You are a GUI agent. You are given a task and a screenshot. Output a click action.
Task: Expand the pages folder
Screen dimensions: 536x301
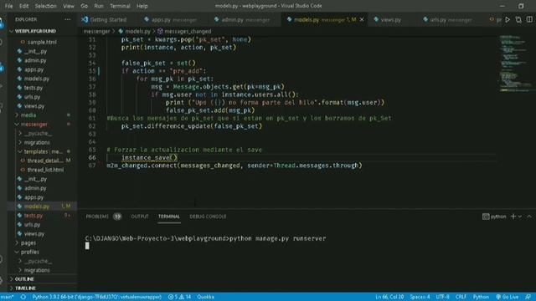43,242
